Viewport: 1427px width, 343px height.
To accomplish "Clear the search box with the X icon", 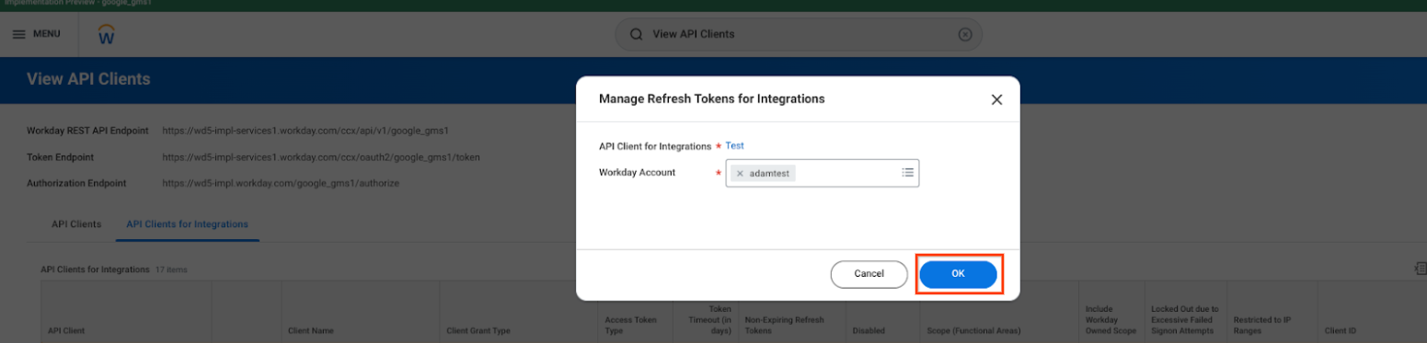I will tap(965, 34).
